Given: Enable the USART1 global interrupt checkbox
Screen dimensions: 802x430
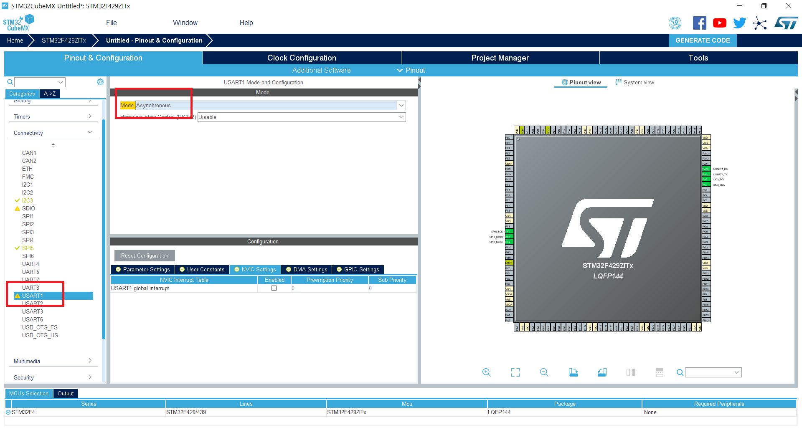Looking at the screenshot, I should coord(274,288).
